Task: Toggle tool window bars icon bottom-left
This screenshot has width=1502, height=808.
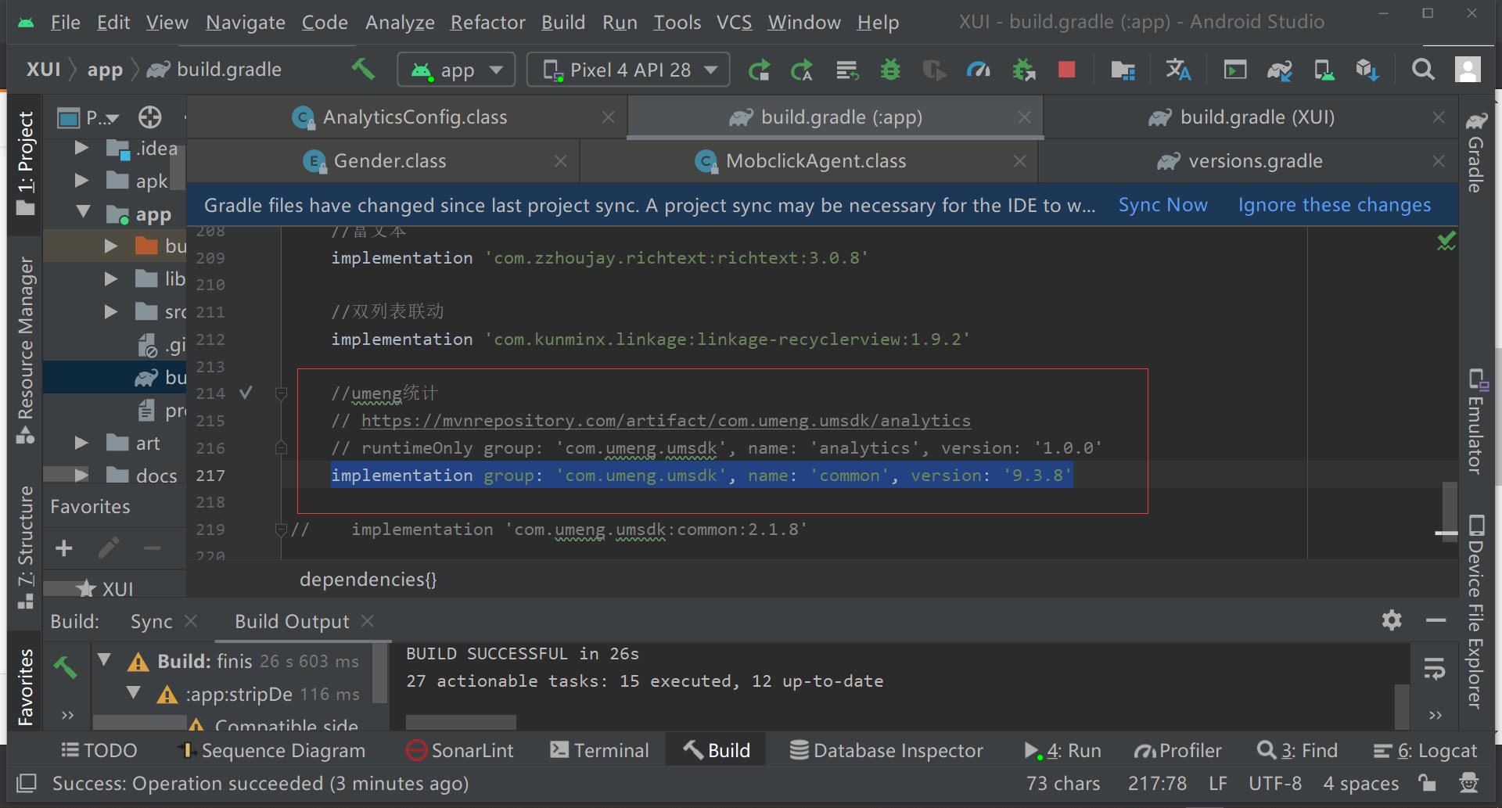Action: pyautogui.click(x=27, y=783)
